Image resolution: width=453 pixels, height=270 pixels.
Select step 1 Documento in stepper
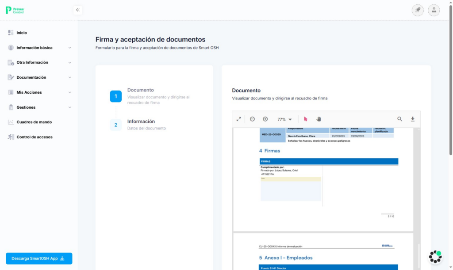[x=116, y=96]
